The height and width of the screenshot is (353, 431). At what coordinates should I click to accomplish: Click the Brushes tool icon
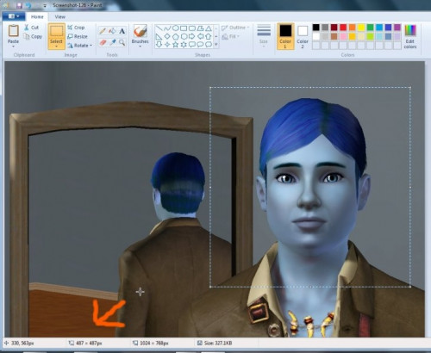pyautogui.click(x=141, y=31)
